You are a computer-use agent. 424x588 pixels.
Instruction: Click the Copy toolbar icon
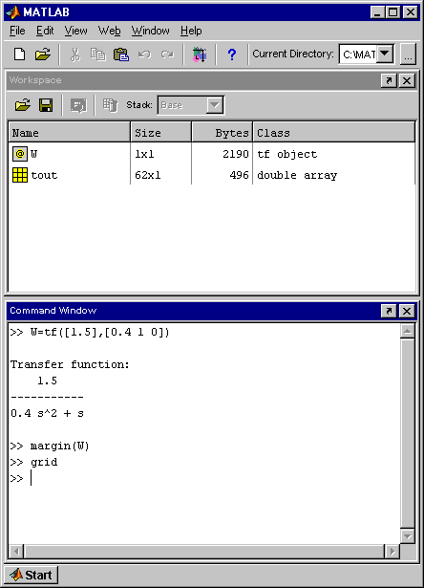(x=98, y=54)
